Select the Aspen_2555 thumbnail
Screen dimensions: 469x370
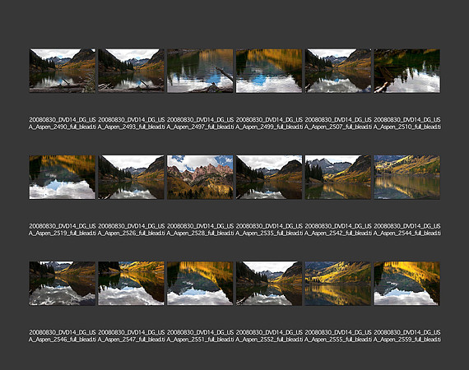pyautogui.click(x=338, y=284)
